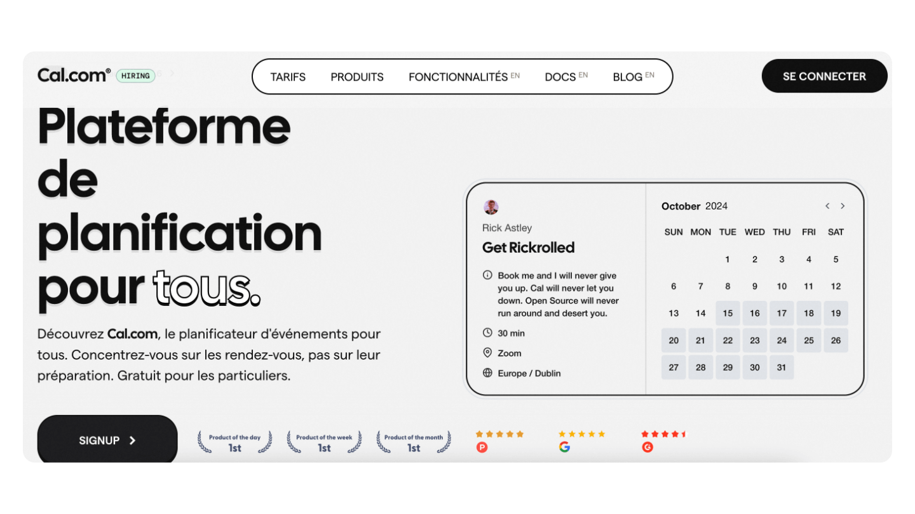
Task: Click the clock icon next to 30 min
Action: tap(487, 333)
